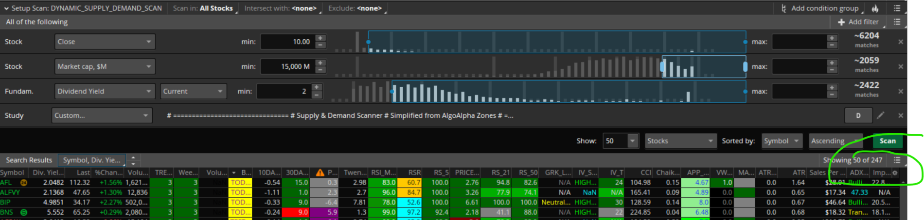924x220 pixels.
Task: Remove the Dividend Yield filter with its X
Action: coord(901,91)
